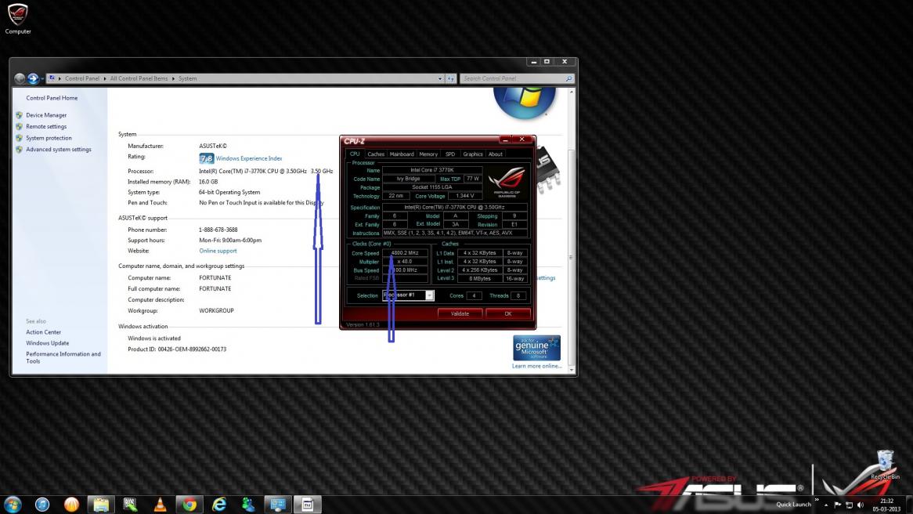This screenshot has height=514, width=913.
Task: Open the taskbar icon left of VLC
Action: click(131, 504)
